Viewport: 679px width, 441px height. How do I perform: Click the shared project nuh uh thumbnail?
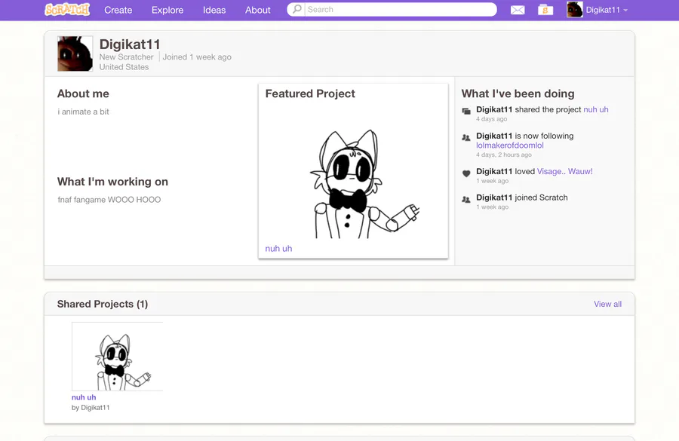(117, 357)
